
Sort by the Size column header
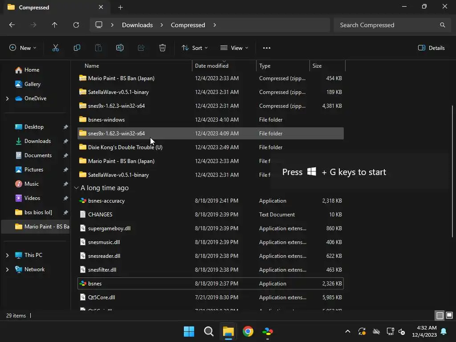tap(327, 66)
